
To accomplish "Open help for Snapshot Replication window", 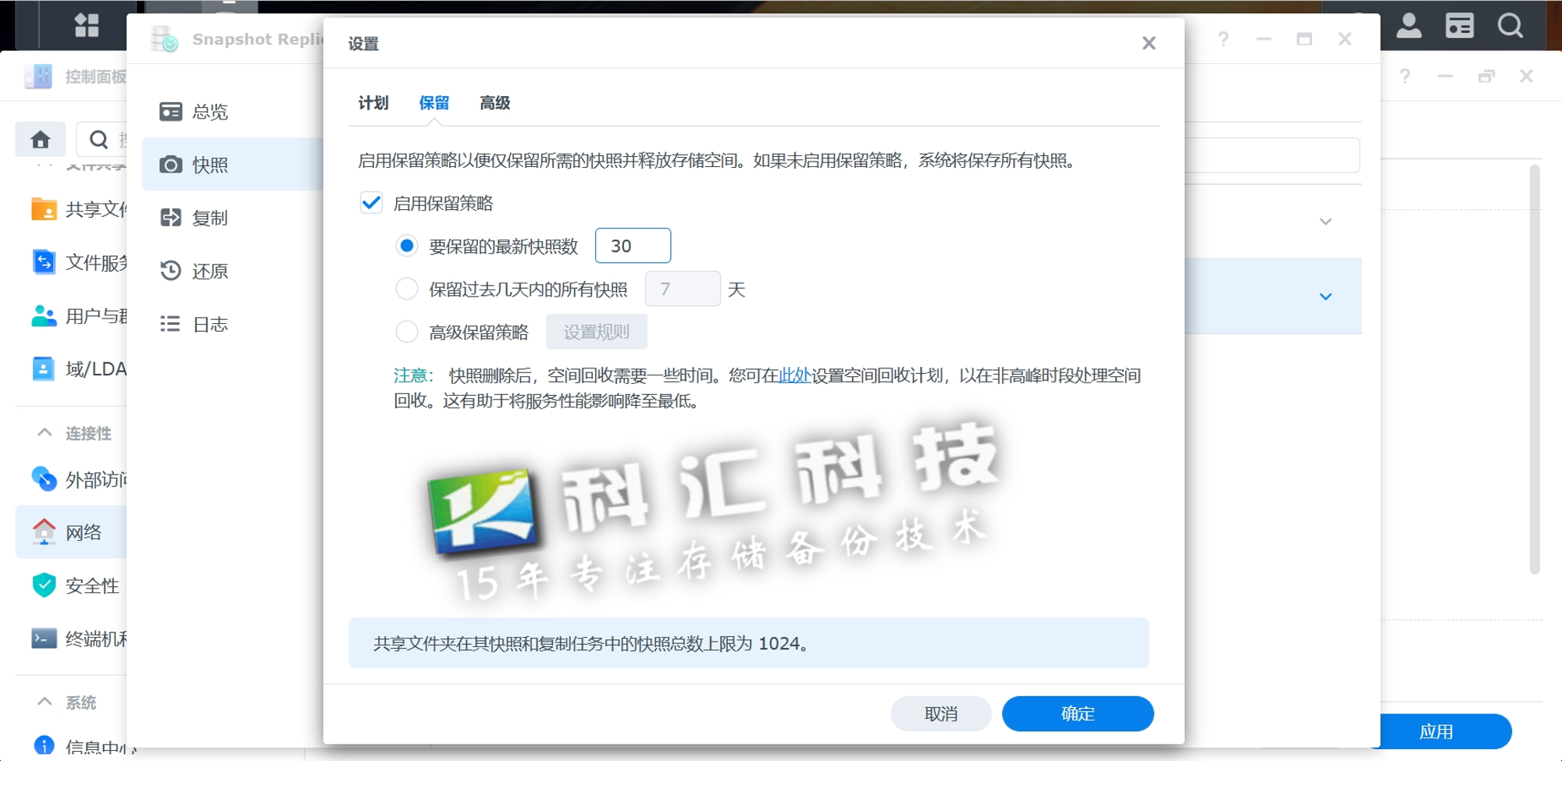I will coord(1223,39).
